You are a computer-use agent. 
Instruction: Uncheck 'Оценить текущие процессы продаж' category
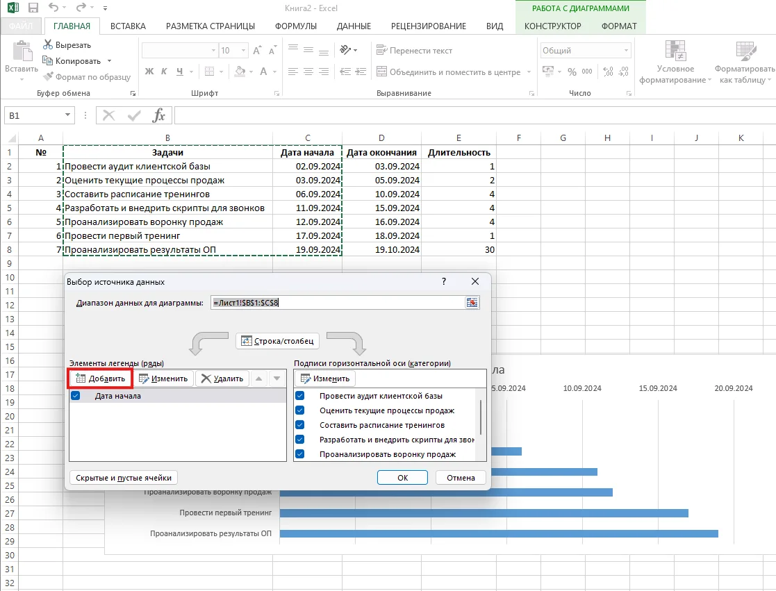click(x=300, y=410)
